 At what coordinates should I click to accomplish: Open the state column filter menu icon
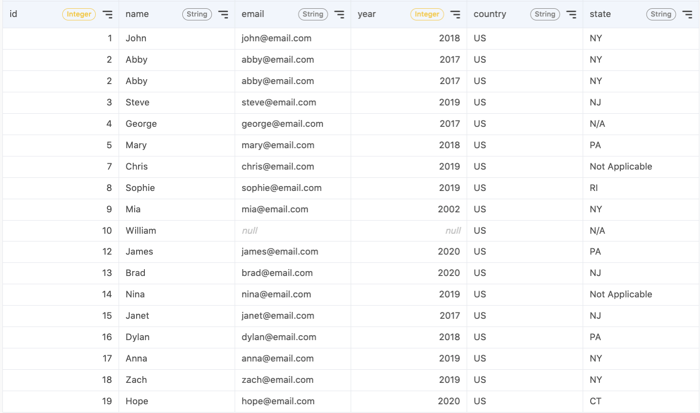pos(687,15)
